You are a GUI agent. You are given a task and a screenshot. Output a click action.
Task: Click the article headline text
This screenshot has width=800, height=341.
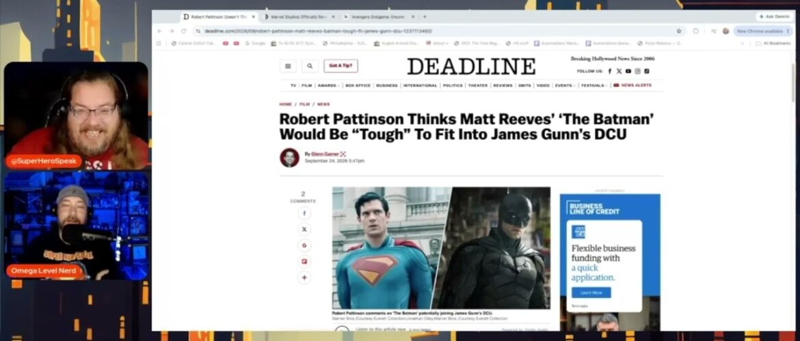click(467, 127)
